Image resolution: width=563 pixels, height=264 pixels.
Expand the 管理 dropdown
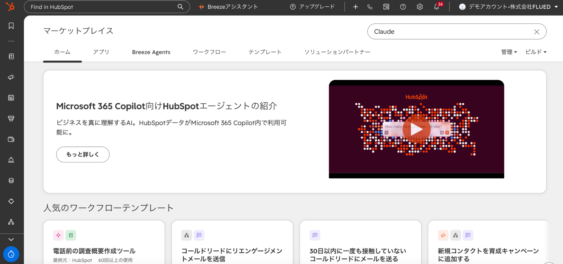(x=509, y=52)
